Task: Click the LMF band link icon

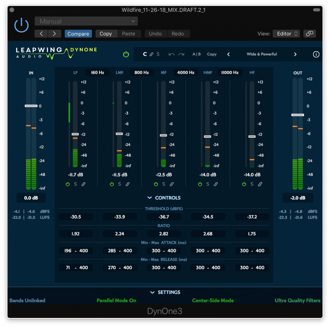Action: pyautogui.click(x=127, y=184)
